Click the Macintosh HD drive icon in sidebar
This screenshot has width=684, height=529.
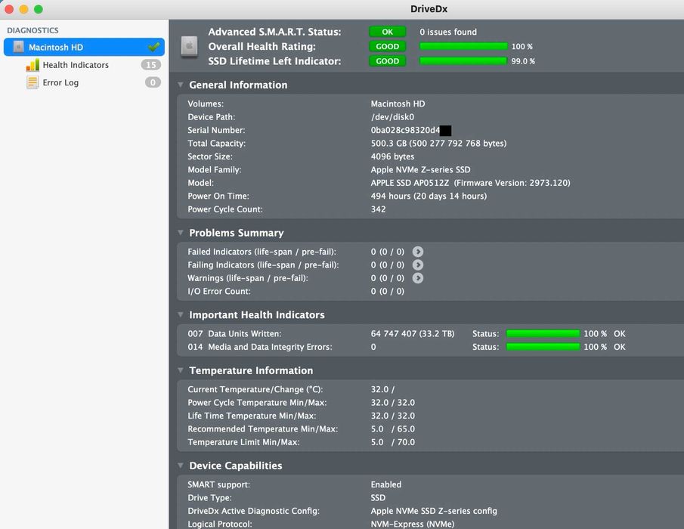click(18, 47)
